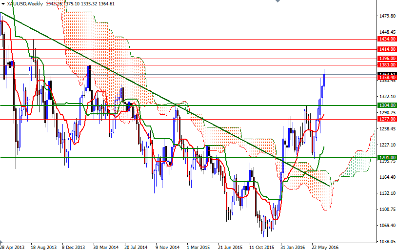Click the 1100.75 value on price scale
This screenshot has height=251, width=397.
(x=388, y=209)
